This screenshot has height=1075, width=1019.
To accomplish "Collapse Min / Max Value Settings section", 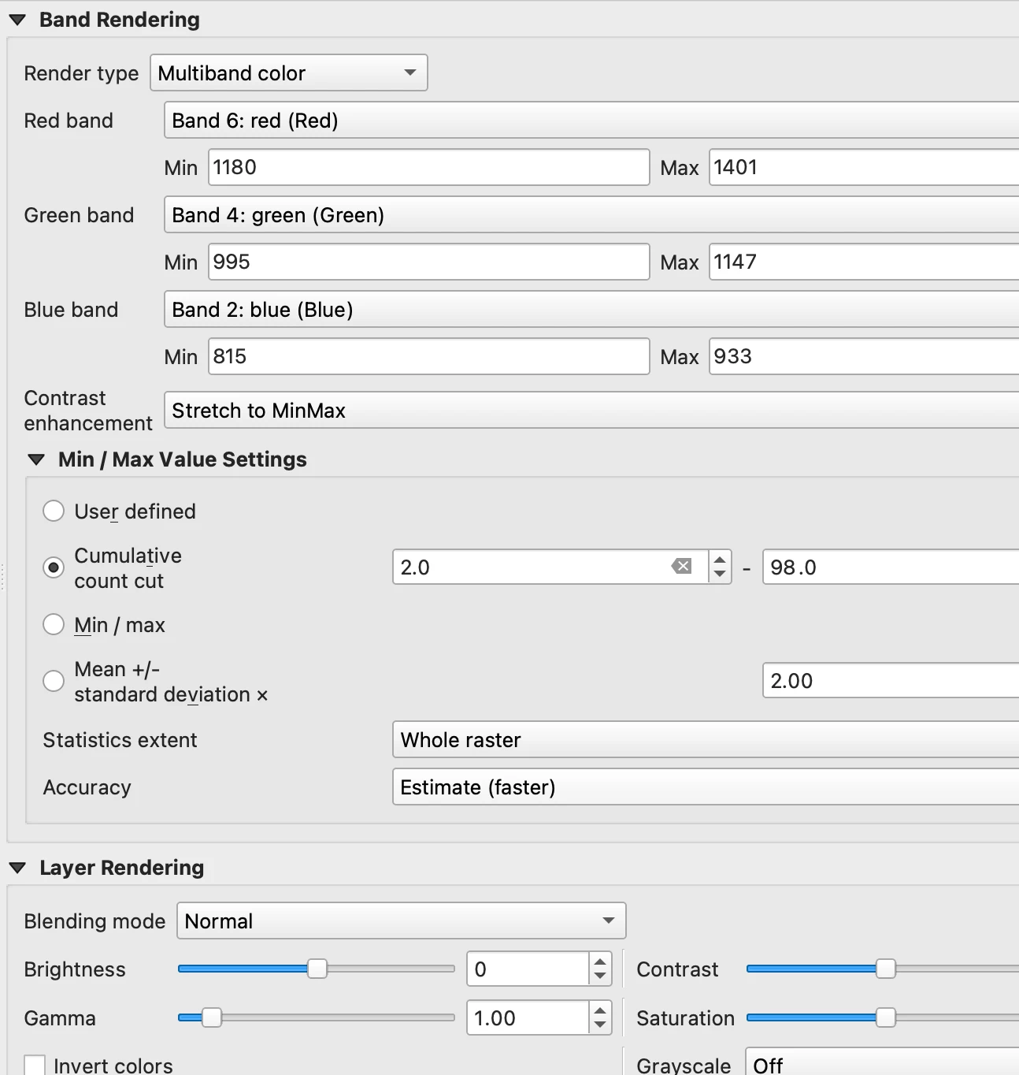I will point(36,459).
